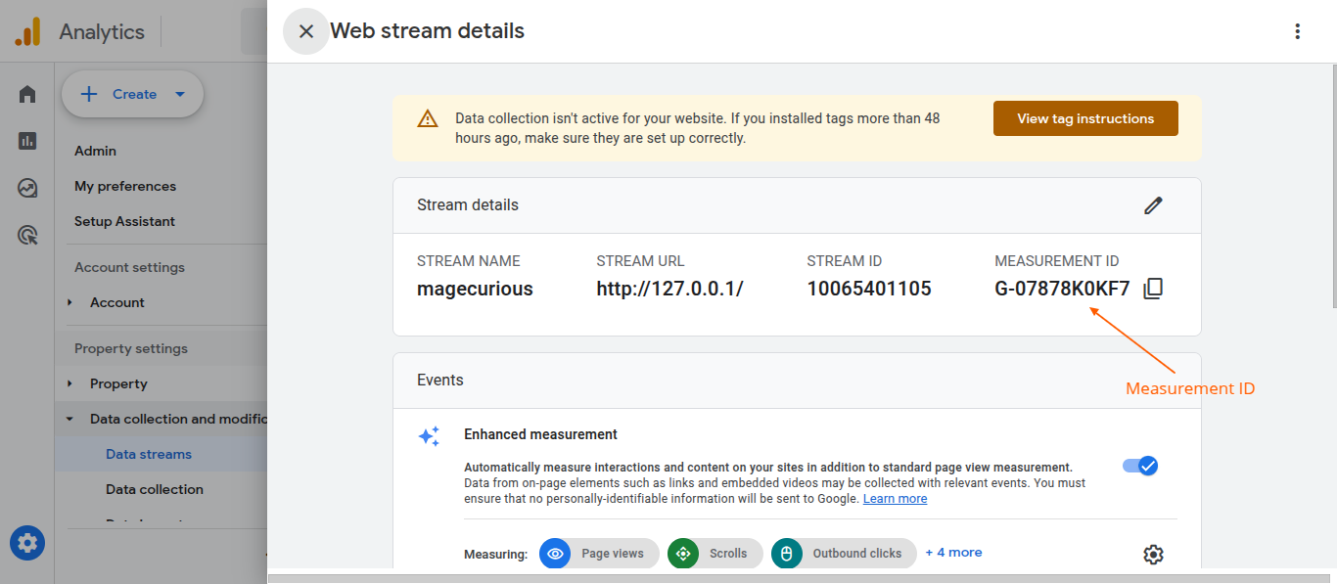
Task: Click the Page views measurement chip
Action: coord(598,553)
